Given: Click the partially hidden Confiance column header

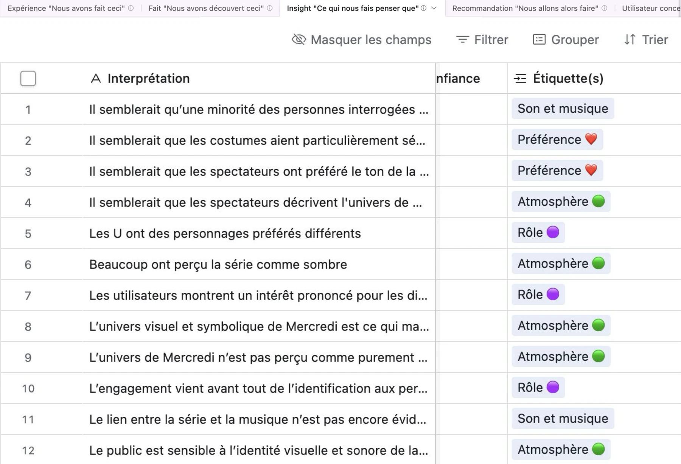Looking at the screenshot, I should 471,78.
